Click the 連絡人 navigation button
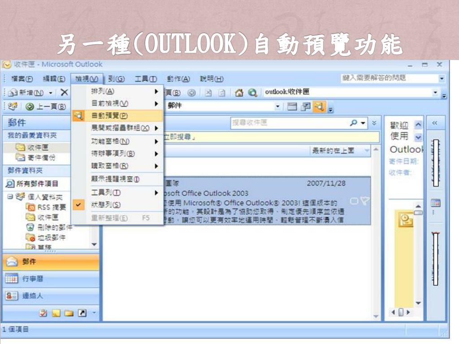This screenshot has height=344, width=459. 51,296
